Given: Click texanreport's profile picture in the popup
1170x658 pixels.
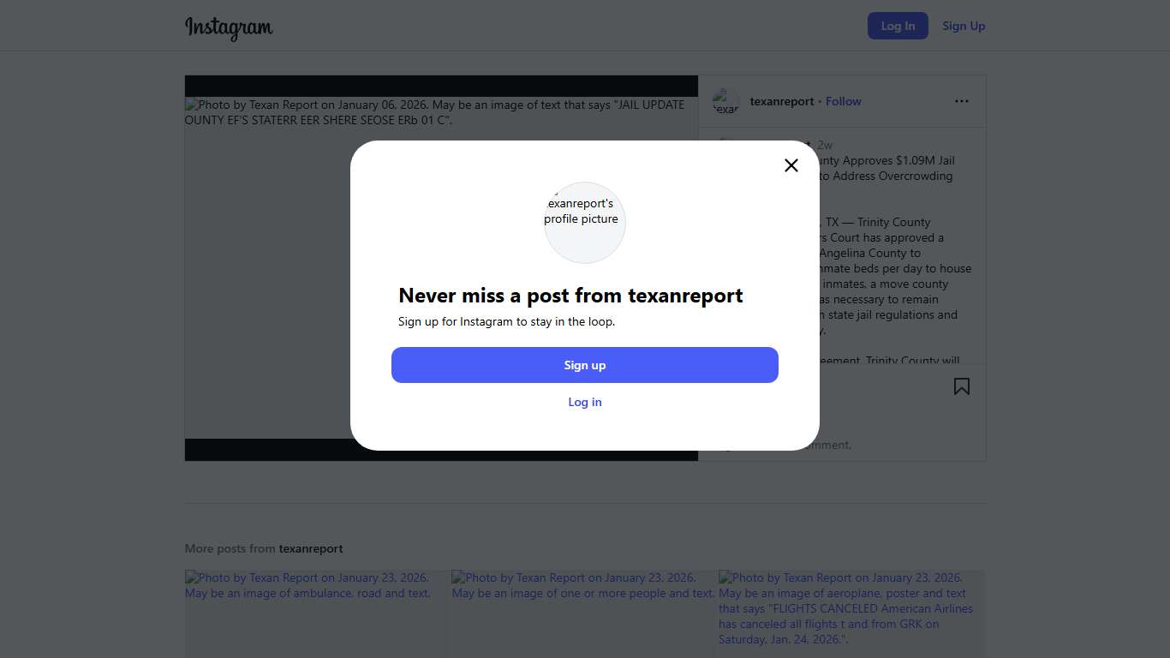Looking at the screenshot, I should (585, 222).
